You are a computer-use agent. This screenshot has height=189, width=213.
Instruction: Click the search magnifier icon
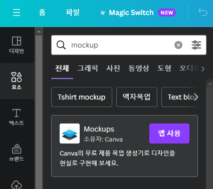(61, 45)
